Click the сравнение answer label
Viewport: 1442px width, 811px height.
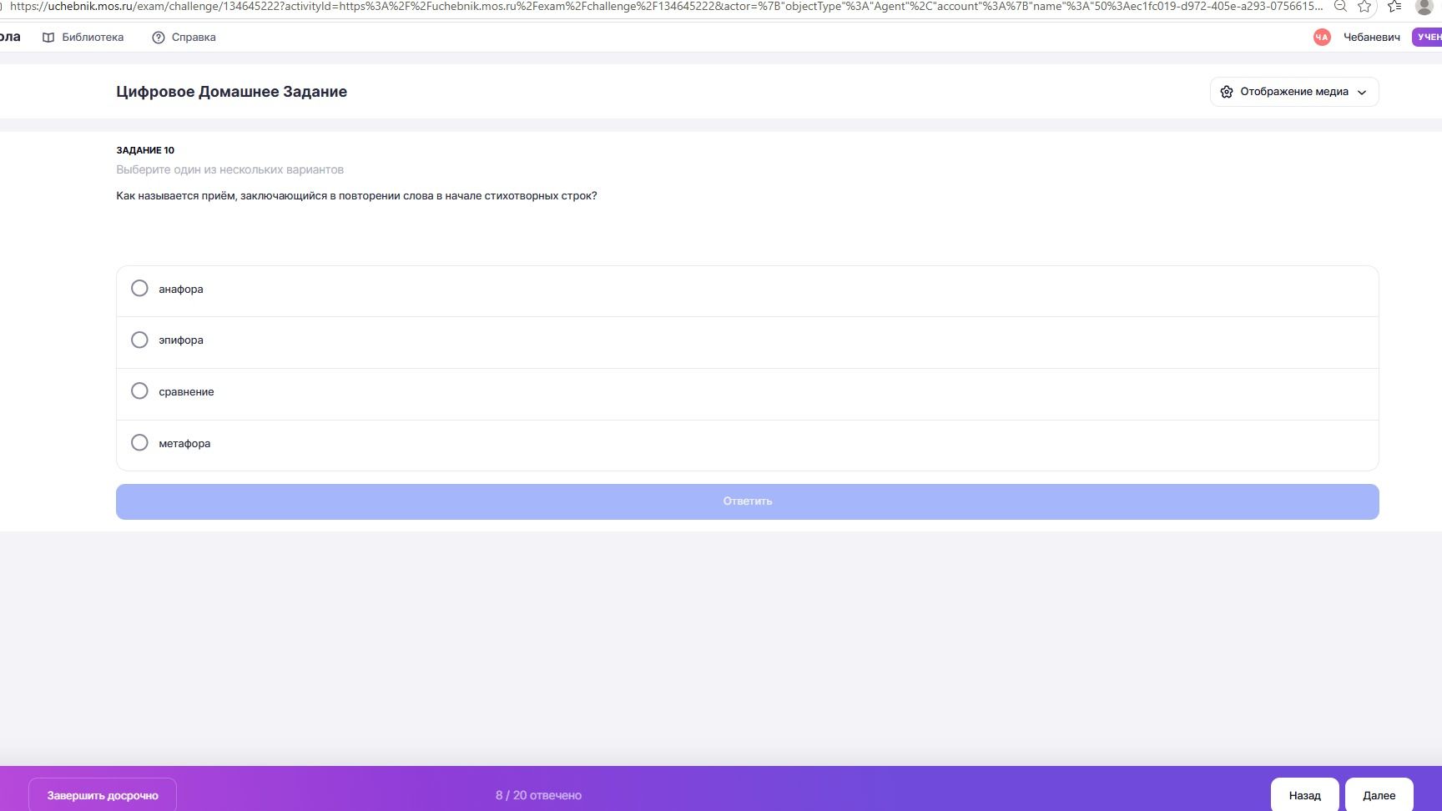pyautogui.click(x=186, y=392)
